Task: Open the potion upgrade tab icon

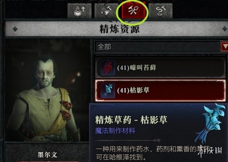Action: 79,11
